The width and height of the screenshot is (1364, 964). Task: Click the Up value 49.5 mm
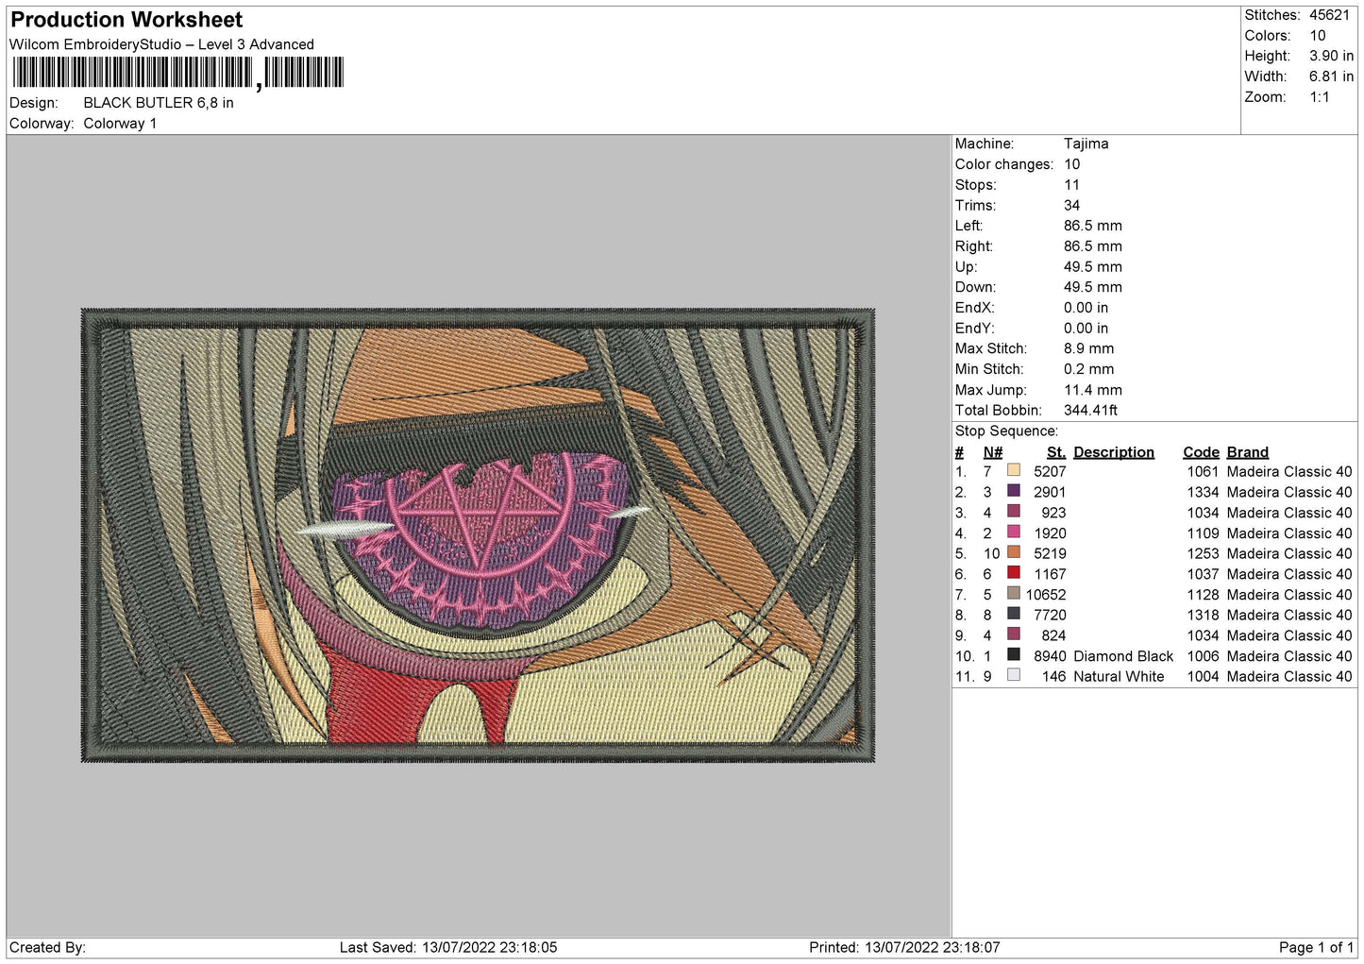[x=1093, y=267]
